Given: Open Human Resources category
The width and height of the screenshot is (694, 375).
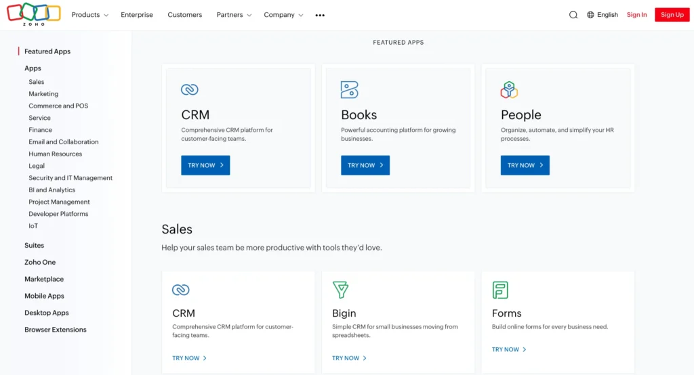Looking at the screenshot, I should point(56,154).
